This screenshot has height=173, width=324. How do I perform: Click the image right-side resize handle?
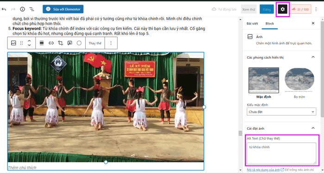(x=204, y=107)
